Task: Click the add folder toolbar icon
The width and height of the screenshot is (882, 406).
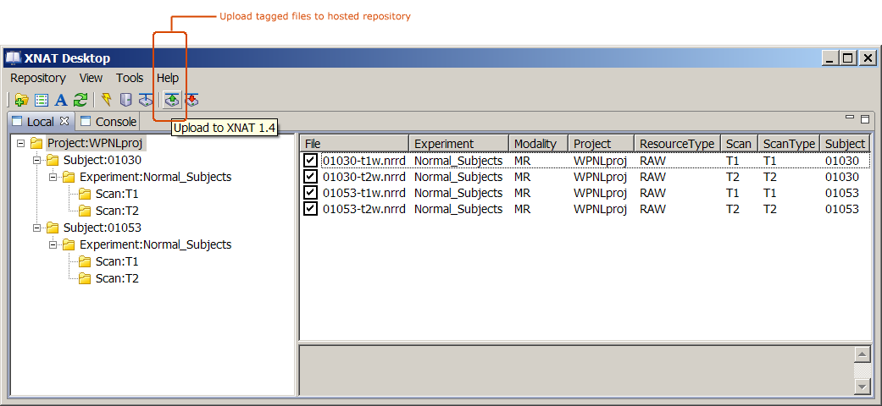Action: (x=21, y=100)
